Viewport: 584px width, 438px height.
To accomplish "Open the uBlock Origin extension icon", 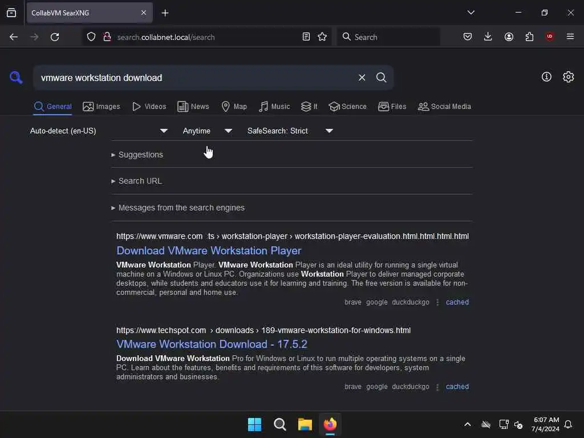I will 550,36.
